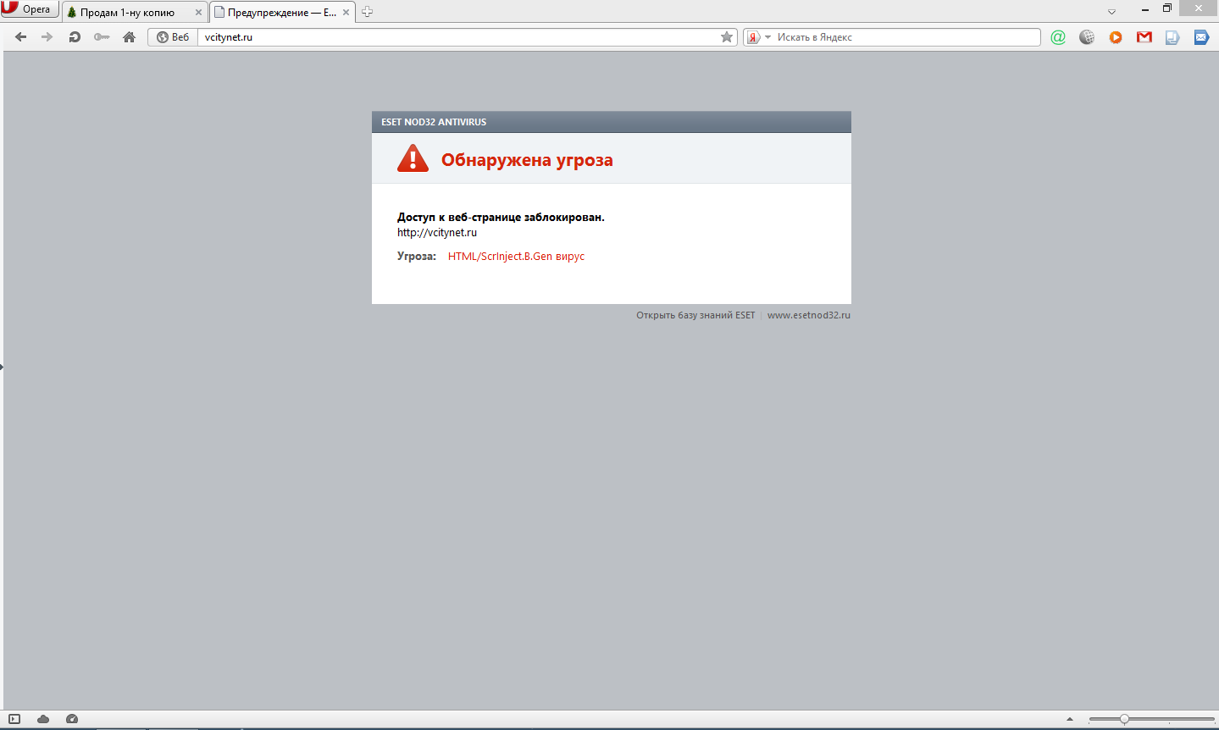
Task: Bookmark page with the star icon
Action: pos(726,37)
